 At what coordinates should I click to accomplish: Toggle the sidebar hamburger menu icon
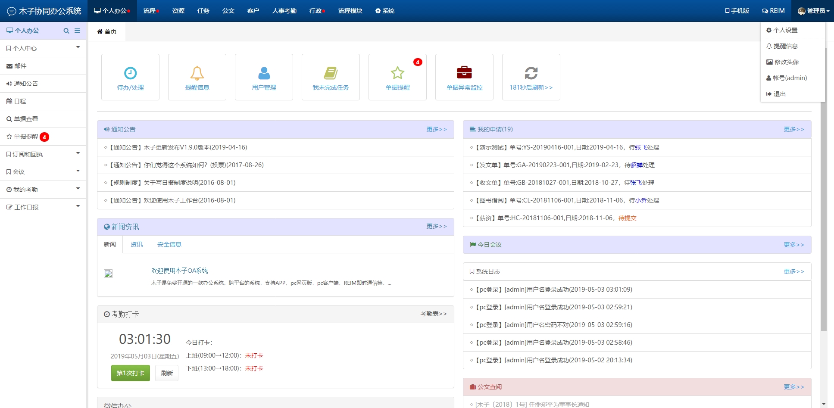pos(77,31)
